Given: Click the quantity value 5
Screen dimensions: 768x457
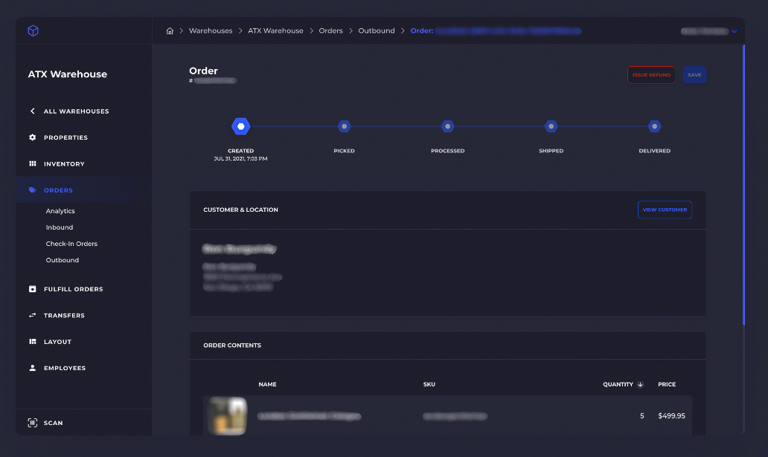Looking at the screenshot, I should click(641, 416).
